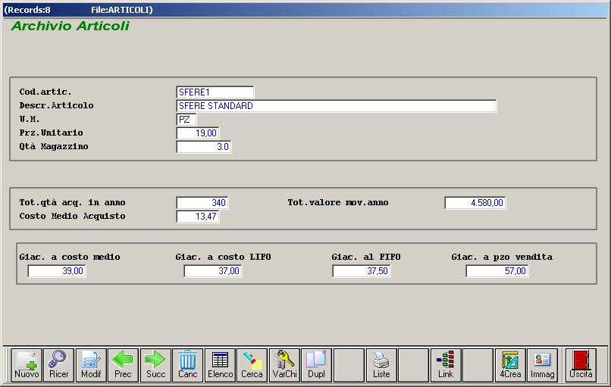Viewport: 611px width, 387px height.
Task: Select the Modif edit record icon
Action: click(x=91, y=365)
